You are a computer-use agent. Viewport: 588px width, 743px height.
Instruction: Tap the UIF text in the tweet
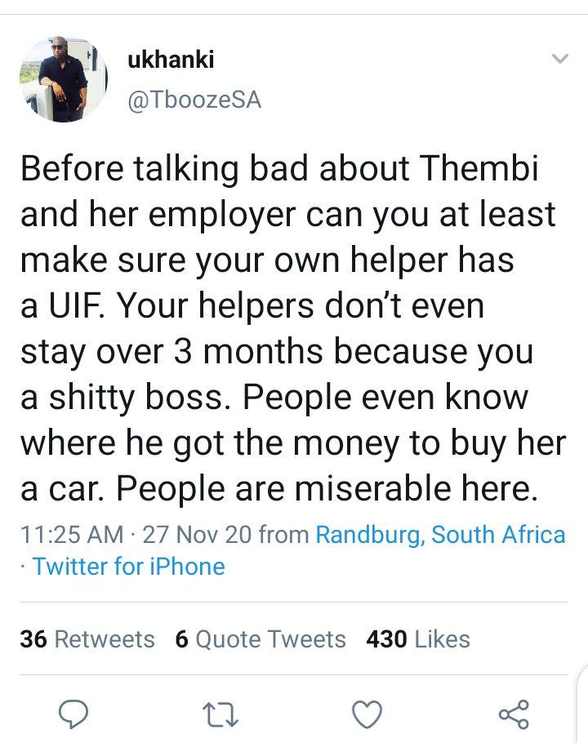click(x=78, y=306)
